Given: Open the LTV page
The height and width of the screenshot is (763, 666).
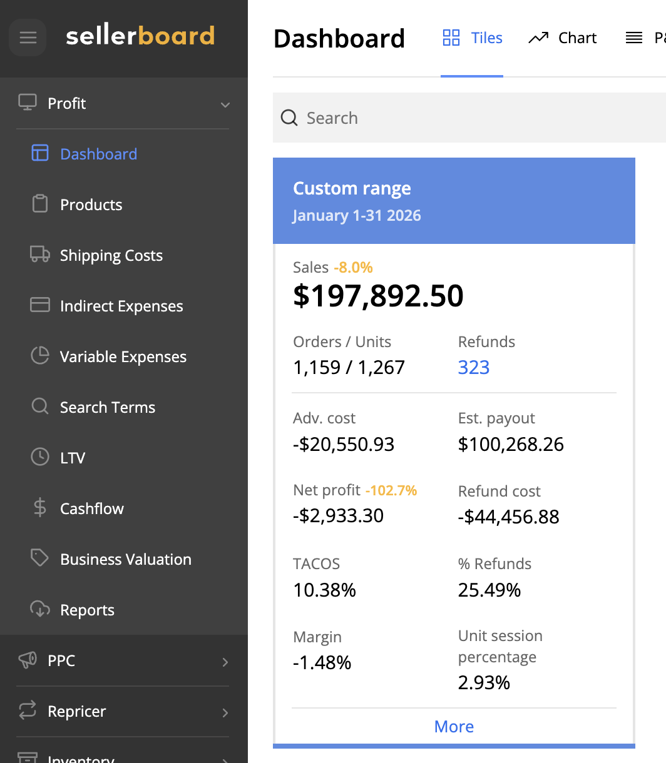Looking at the screenshot, I should click(73, 458).
